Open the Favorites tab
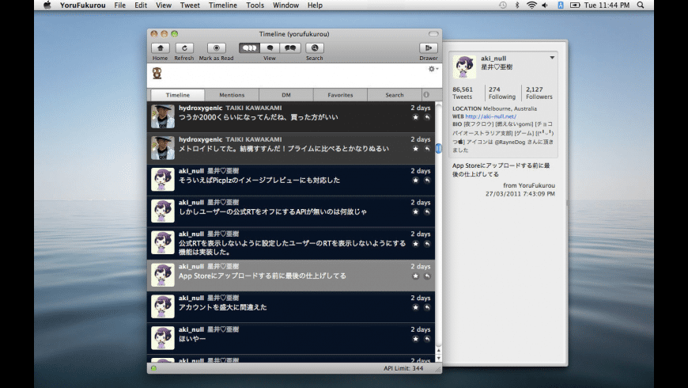This screenshot has width=688, height=388. [x=340, y=95]
